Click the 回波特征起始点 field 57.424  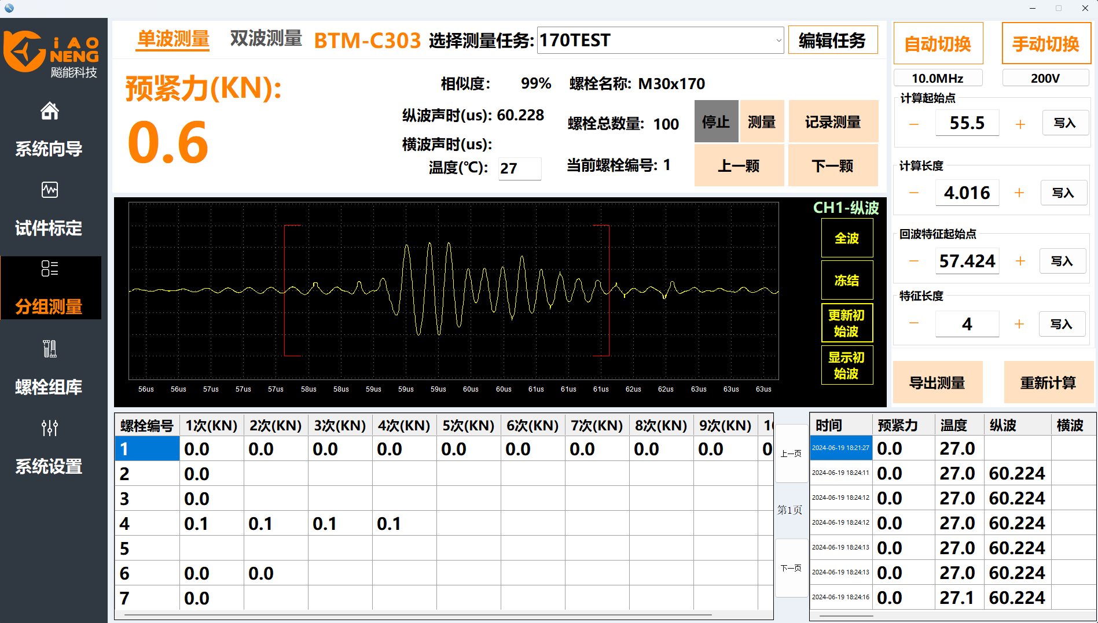(x=967, y=261)
